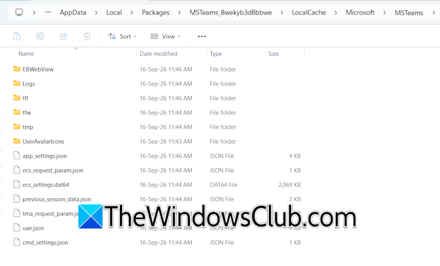The image size is (440, 266).
Task: Click the DAT64 File type cell
Action: (224, 185)
